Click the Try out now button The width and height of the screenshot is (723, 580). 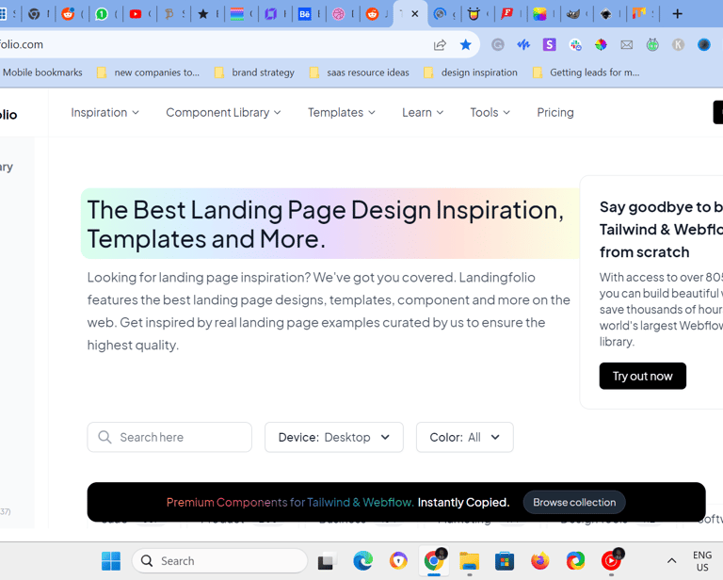pos(642,377)
